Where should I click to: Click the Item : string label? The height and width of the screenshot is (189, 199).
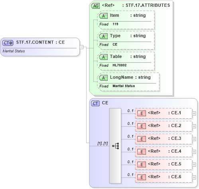click(x=128, y=16)
